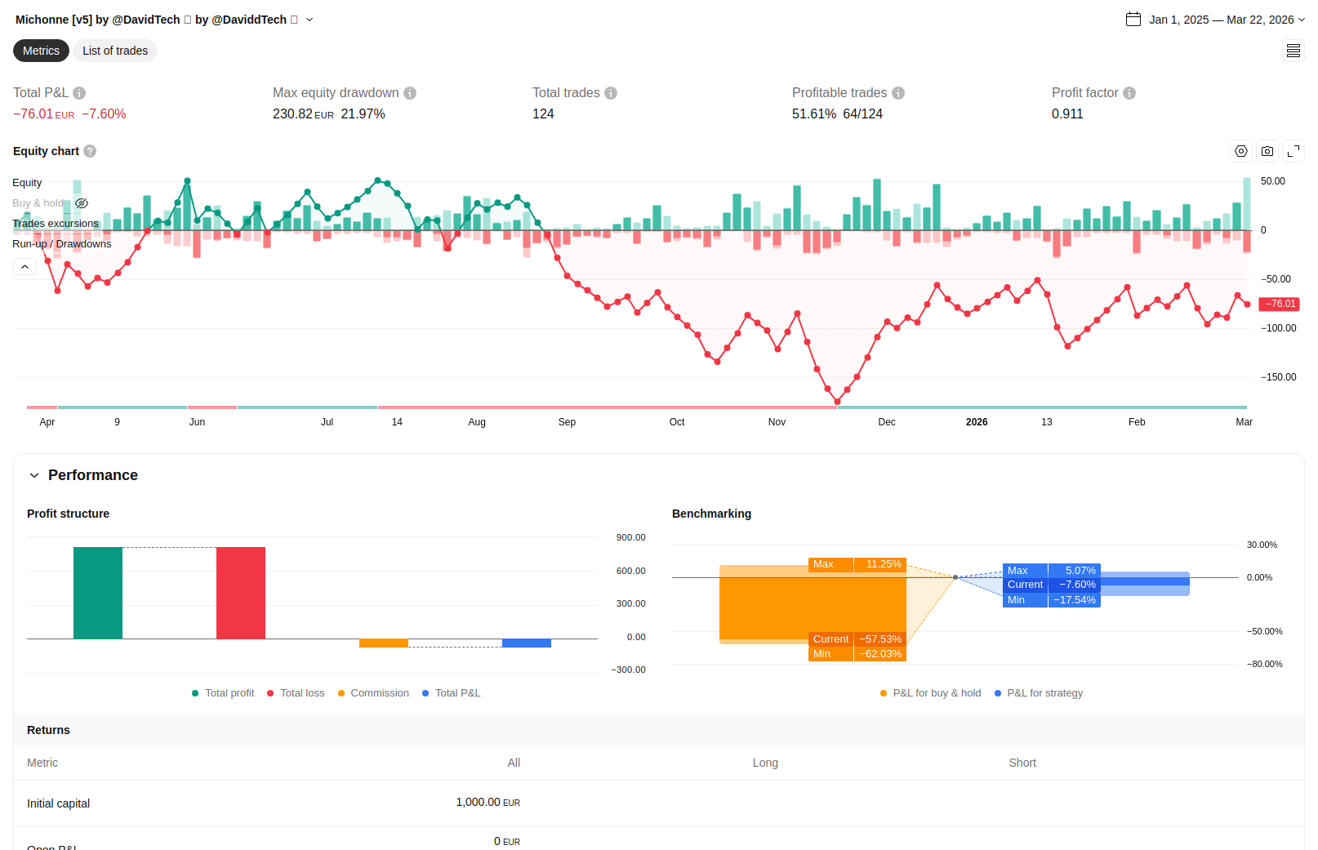Open the strategy name dropdown chevron
This screenshot has height=850, width=1318.
pos(309,20)
